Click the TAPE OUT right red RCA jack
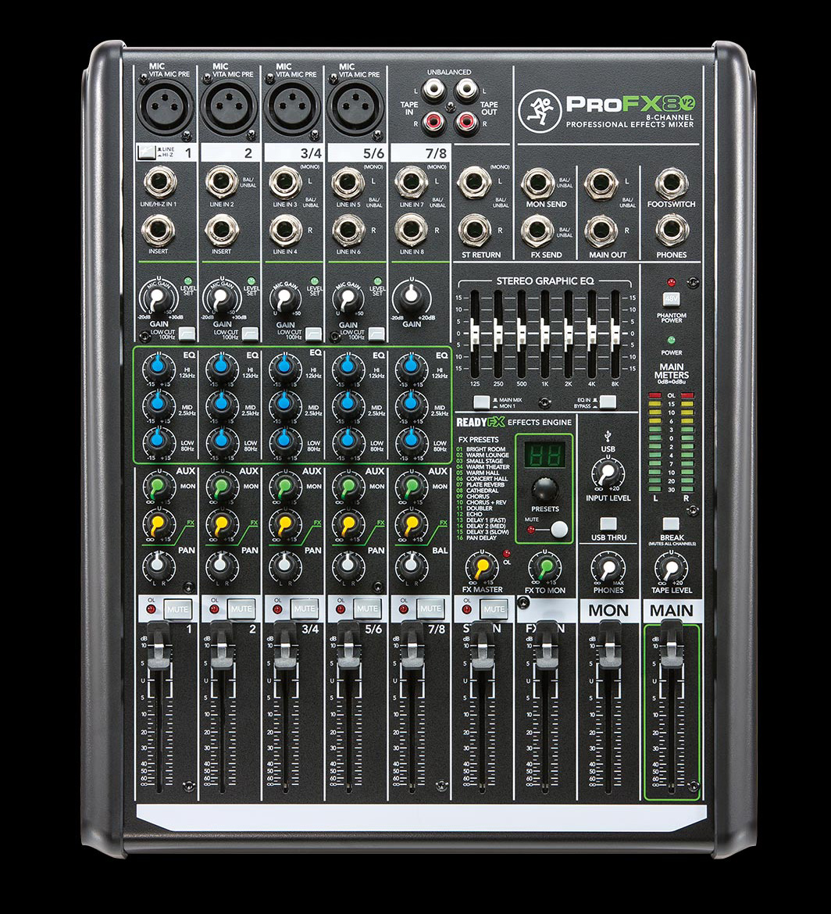The height and width of the screenshot is (914, 831). pyautogui.click(x=465, y=122)
